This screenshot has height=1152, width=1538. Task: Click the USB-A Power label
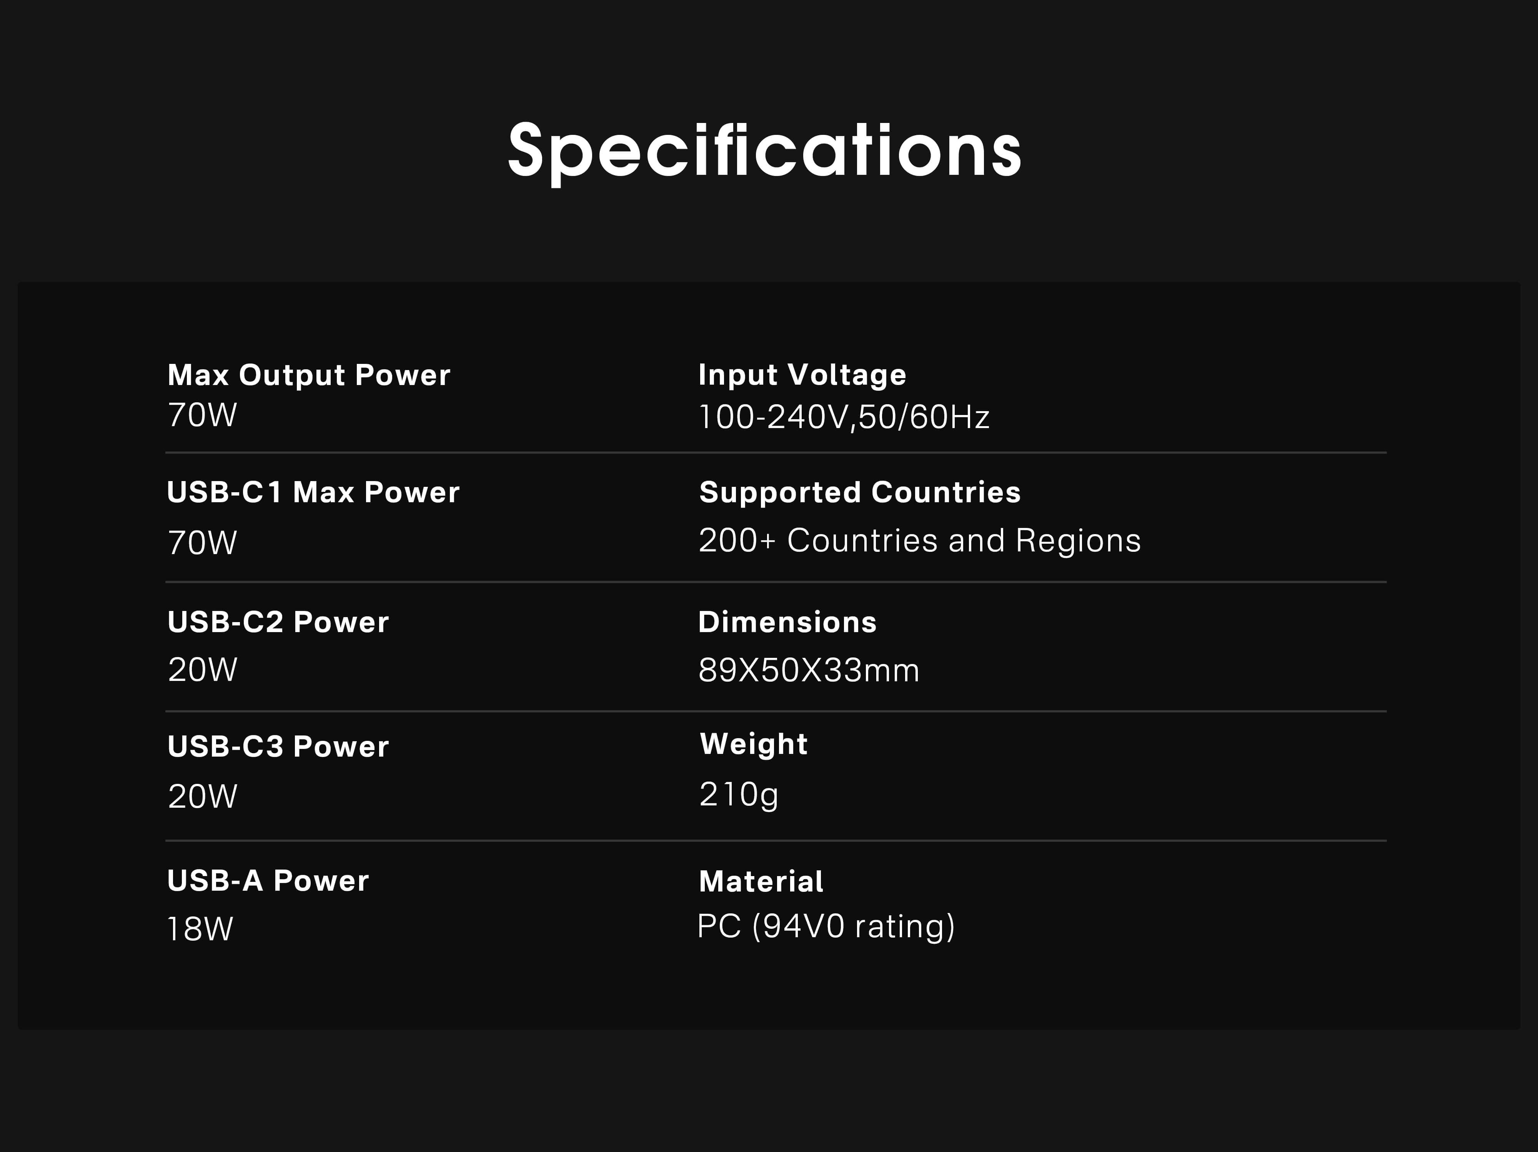268,881
